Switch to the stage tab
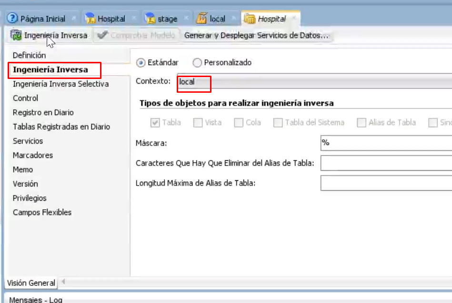The height and width of the screenshot is (303, 452). (167, 19)
